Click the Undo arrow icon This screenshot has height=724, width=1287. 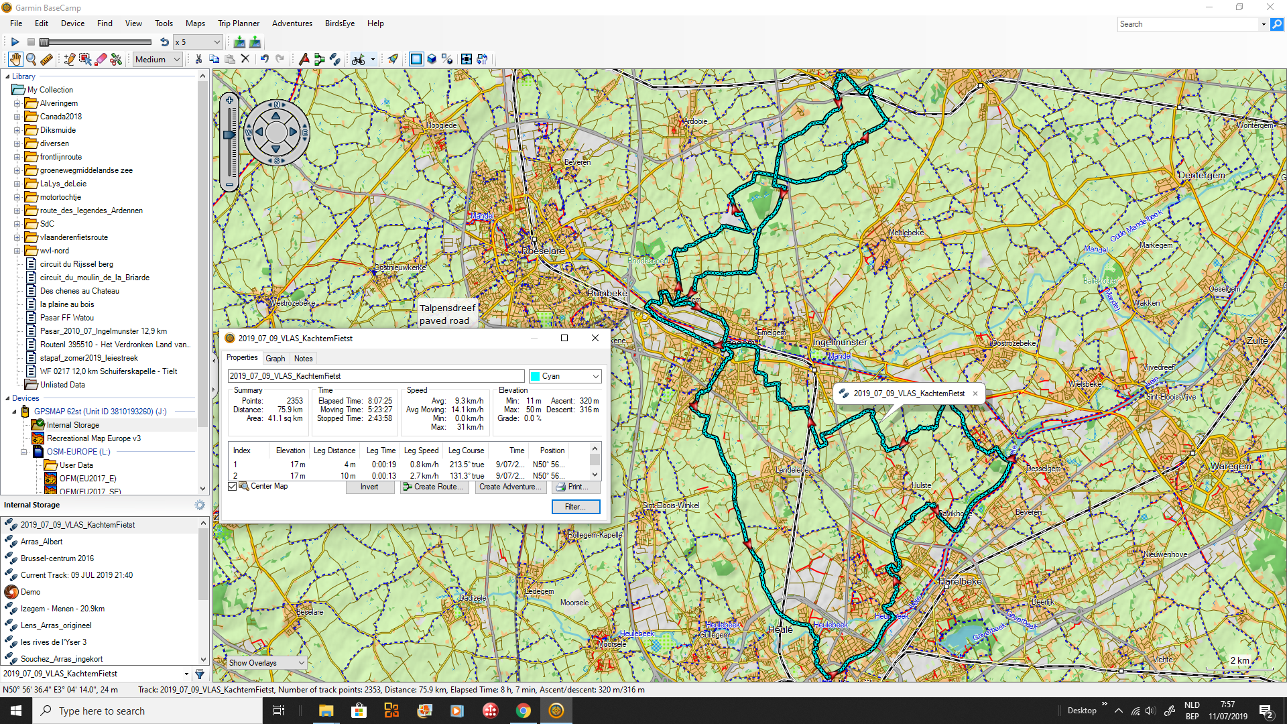[x=265, y=59]
